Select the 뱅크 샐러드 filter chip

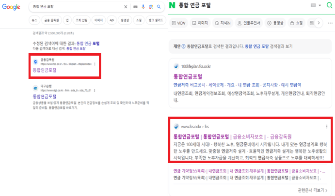tap(156, 20)
